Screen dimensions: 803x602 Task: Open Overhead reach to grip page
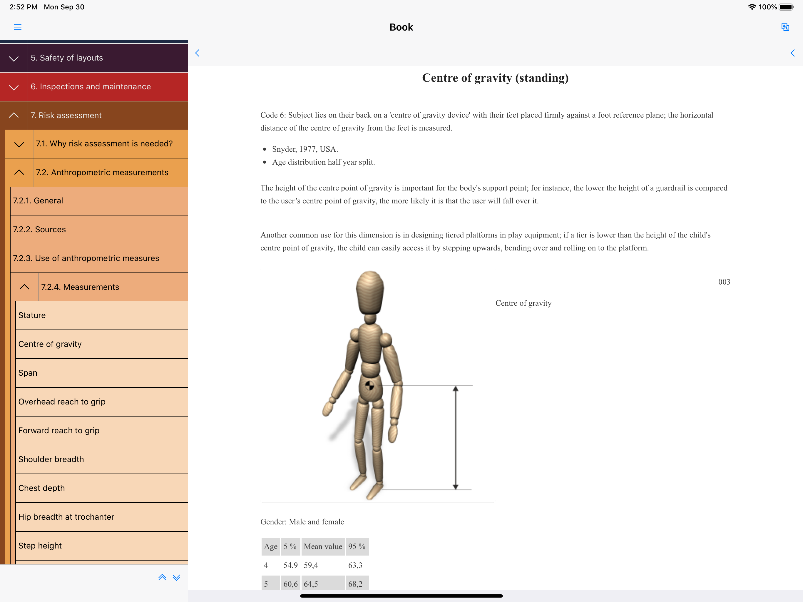point(102,402)
